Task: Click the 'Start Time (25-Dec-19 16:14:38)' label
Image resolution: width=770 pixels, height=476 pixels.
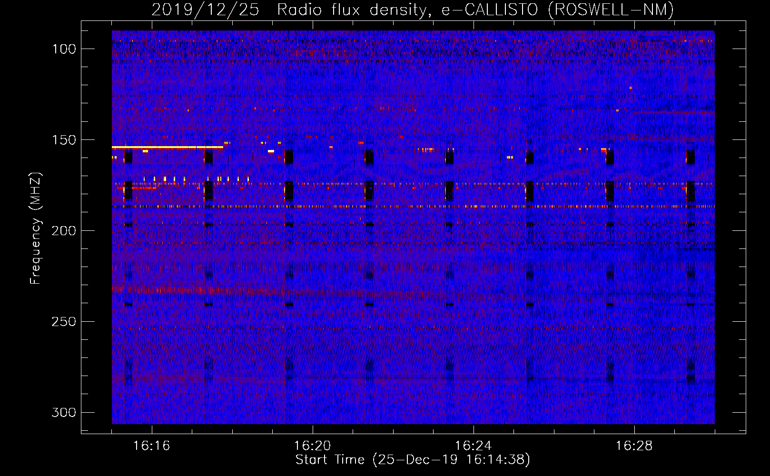Action: [413, 460]
